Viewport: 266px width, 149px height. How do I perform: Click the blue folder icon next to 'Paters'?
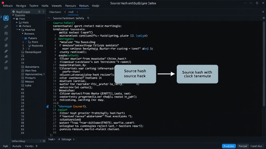(26, 38)
